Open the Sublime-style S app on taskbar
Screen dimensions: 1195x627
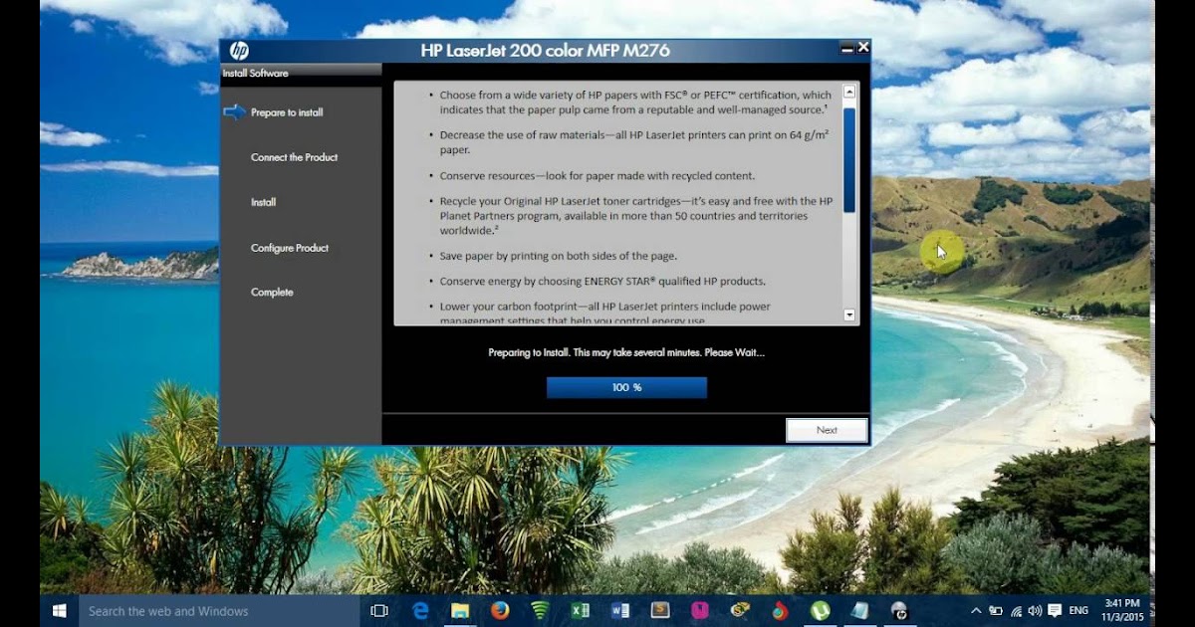(x=660, y=610)
